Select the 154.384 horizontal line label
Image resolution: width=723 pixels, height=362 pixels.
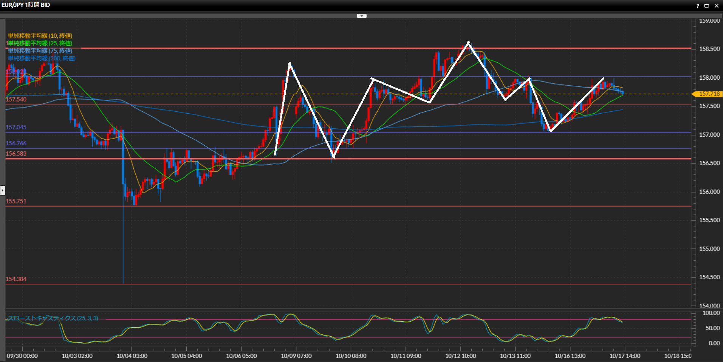tap(16, 279)
